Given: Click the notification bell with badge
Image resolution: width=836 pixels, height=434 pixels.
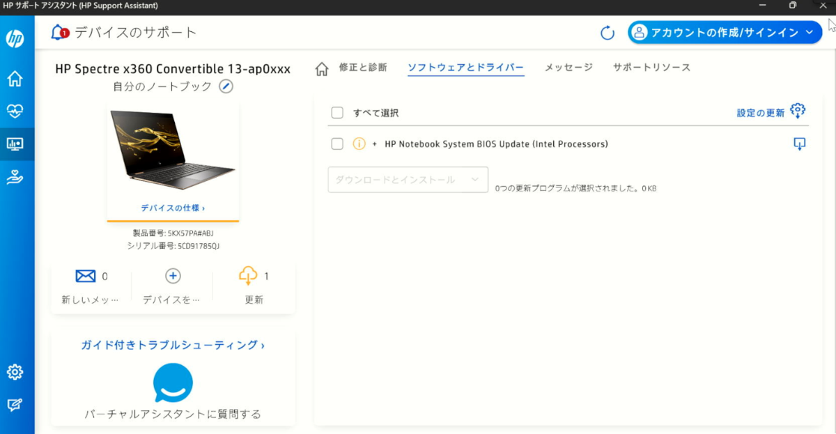Looking at the screenshot, I should tap(60, 32).
